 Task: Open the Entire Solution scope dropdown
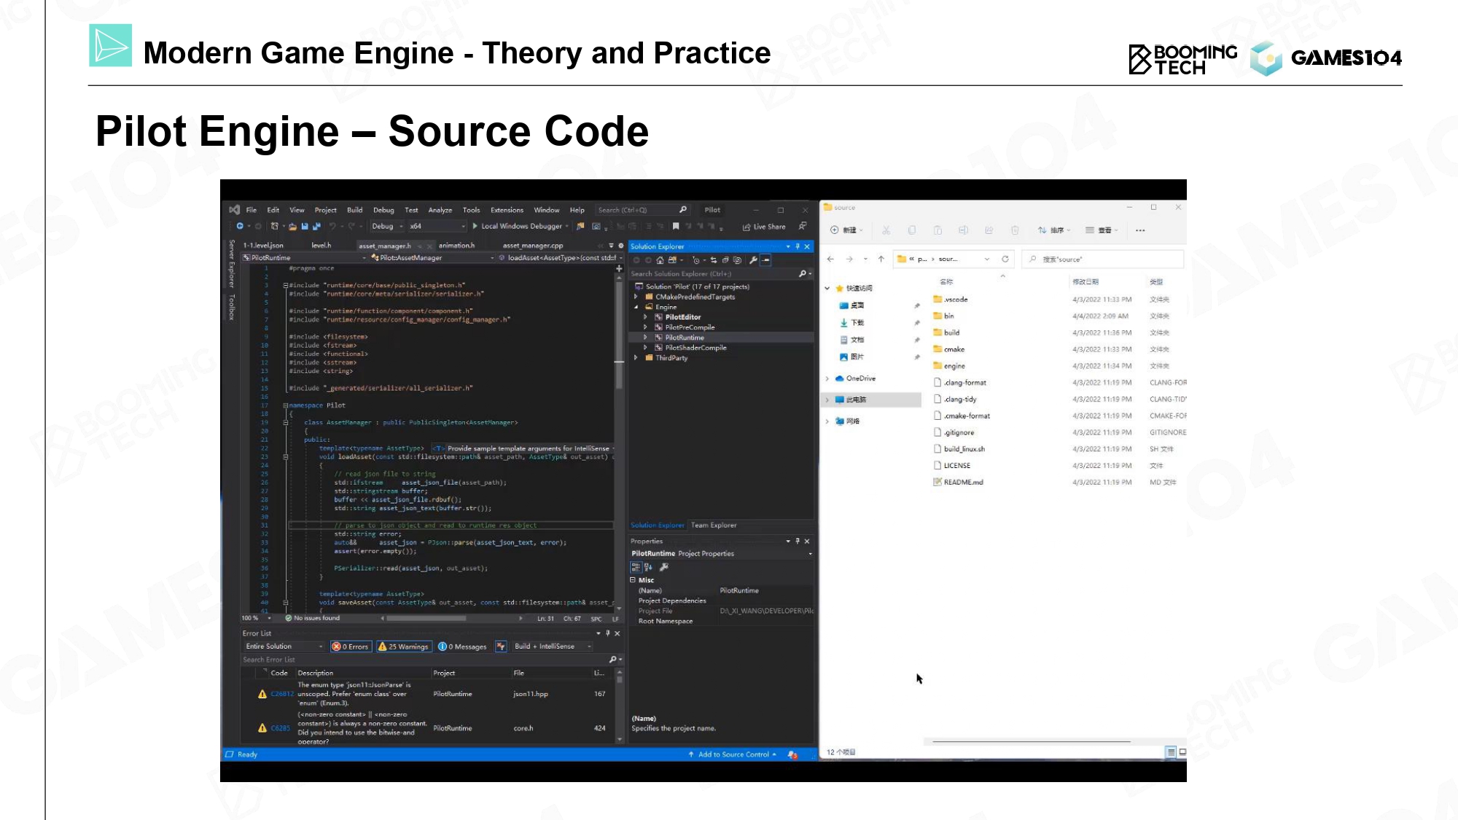(284, 647)
